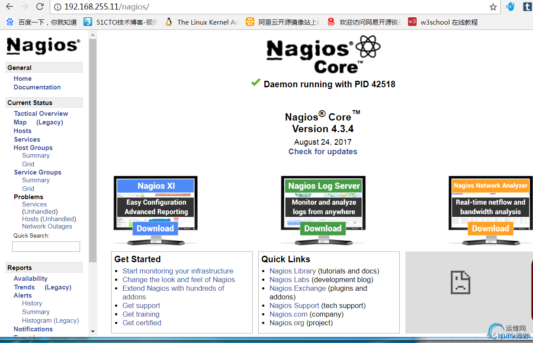
Task: Open the Notifications report
Action: [x=33, y=329]
